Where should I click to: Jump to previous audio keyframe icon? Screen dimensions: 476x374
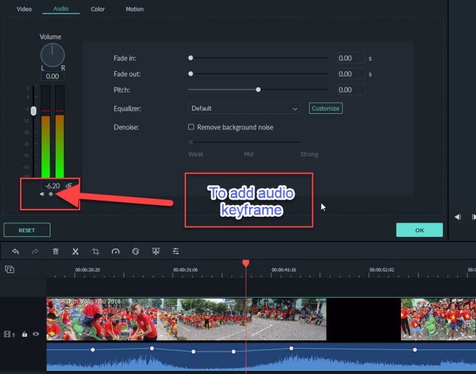pyautogui.click(x=42, y=194)
